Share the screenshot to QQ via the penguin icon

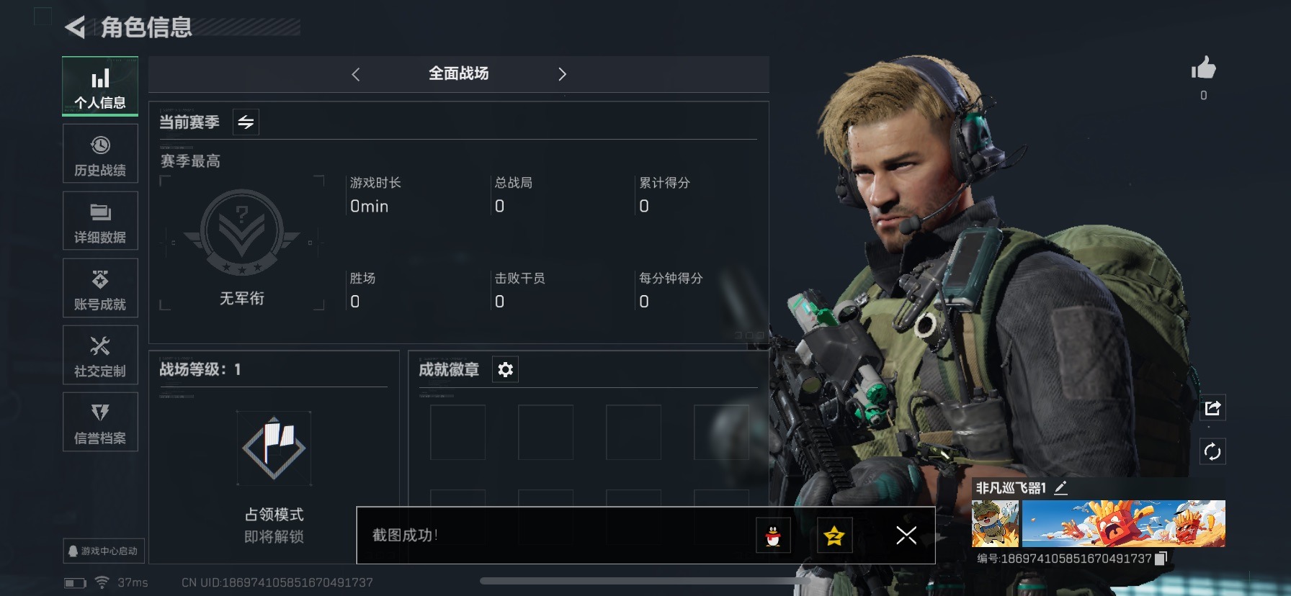pyautogui.click(x=773, y=536)
